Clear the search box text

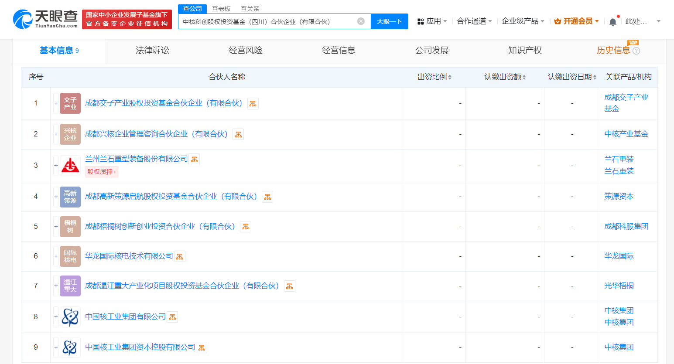[361, 21]
